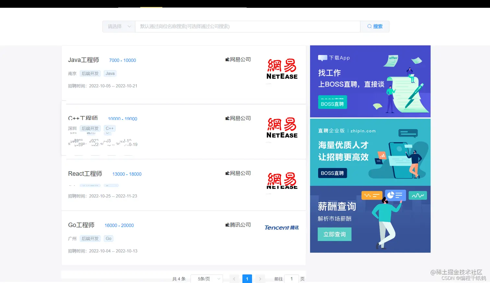The image size is (490, 283).
Task: Click the jump-to-page number input
Action: (x=291, y=279)
